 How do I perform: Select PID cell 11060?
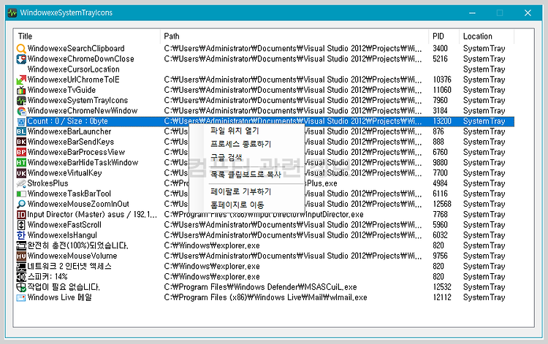point(442,90)
